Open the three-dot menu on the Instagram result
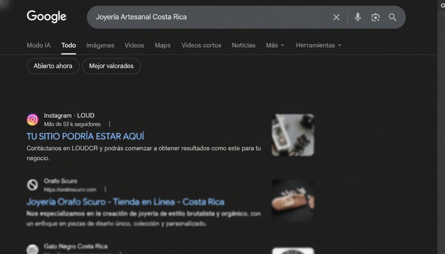Viewport: 445px width, 254px height. click(110, 124)
